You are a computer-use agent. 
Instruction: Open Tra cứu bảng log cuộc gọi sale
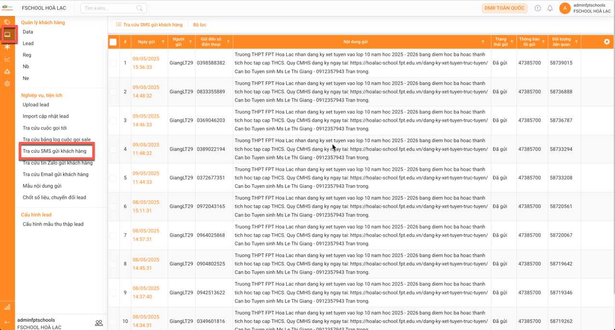coord(57,140)
